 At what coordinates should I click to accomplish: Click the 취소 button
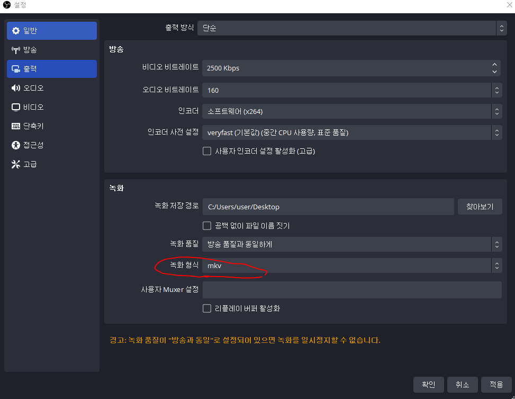(x=463, y=385)
